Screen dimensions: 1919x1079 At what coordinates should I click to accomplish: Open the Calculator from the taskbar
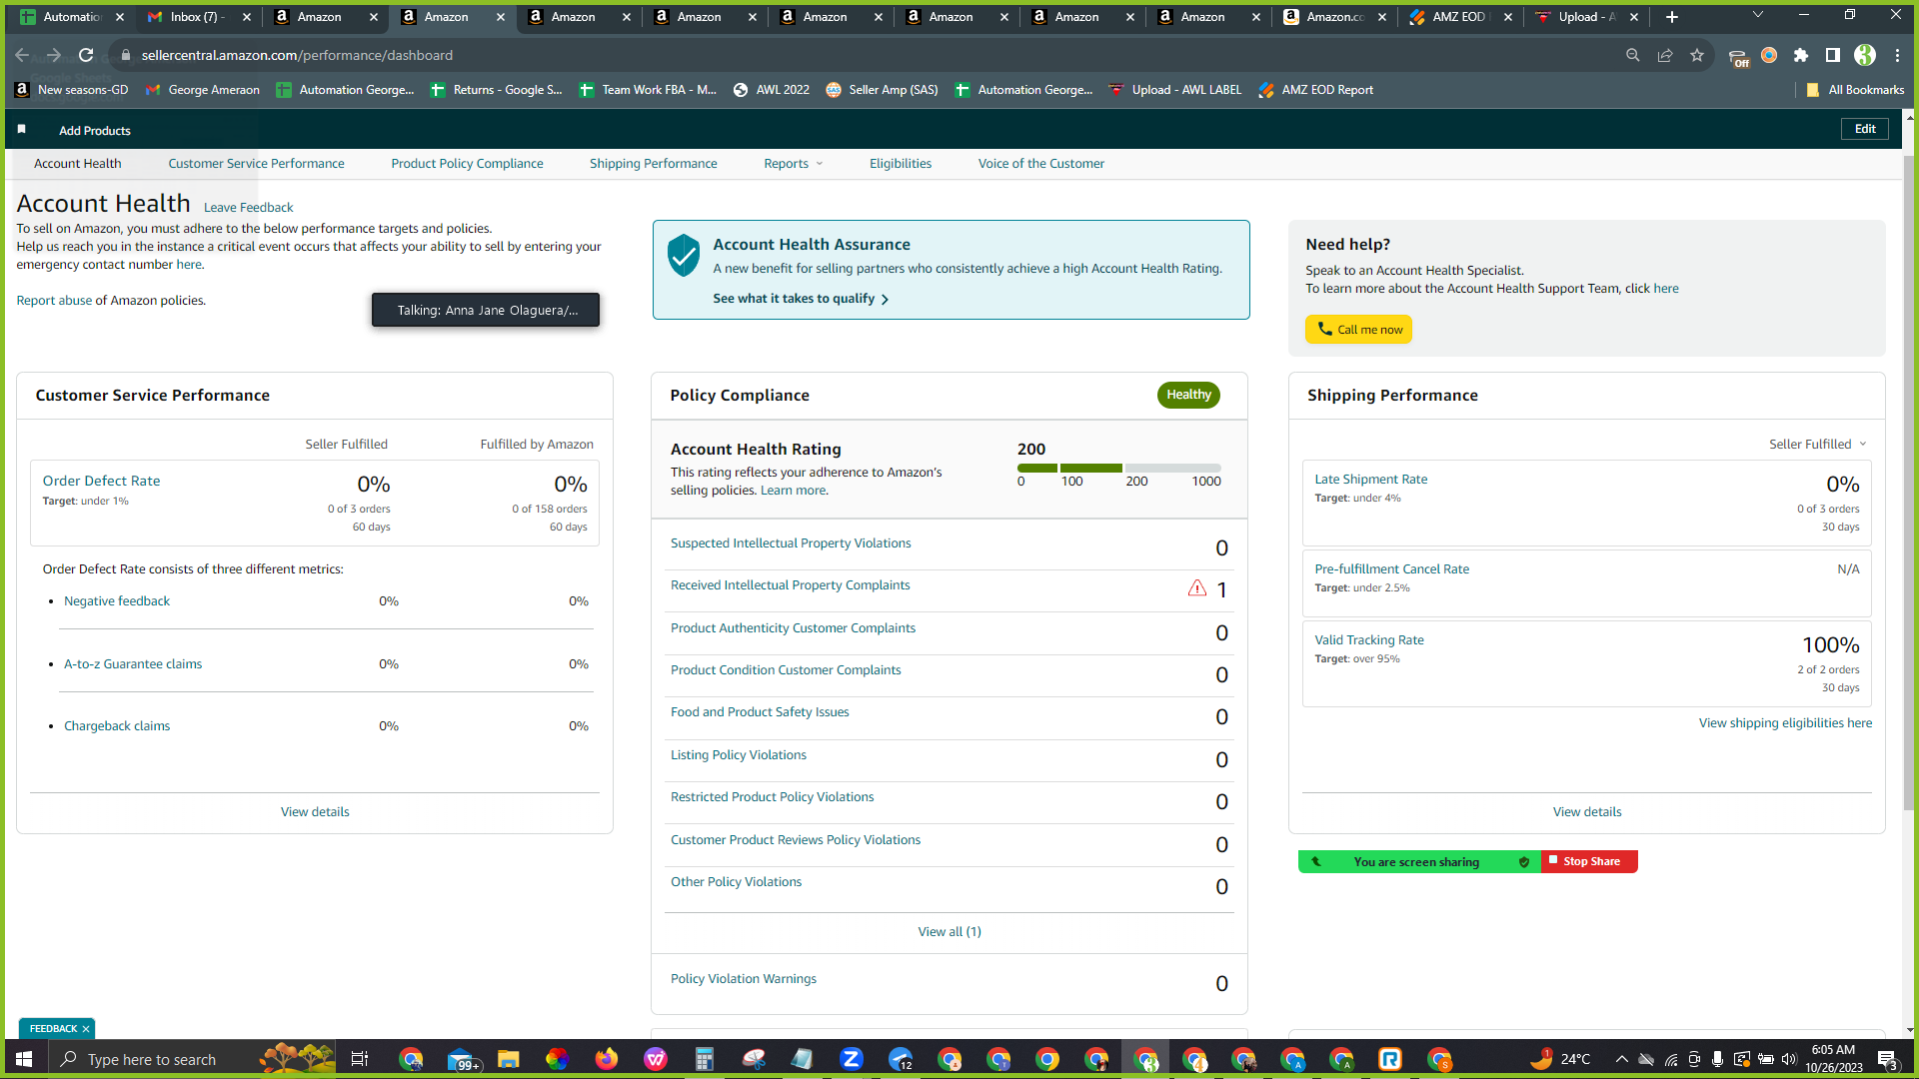(705, 1059)
